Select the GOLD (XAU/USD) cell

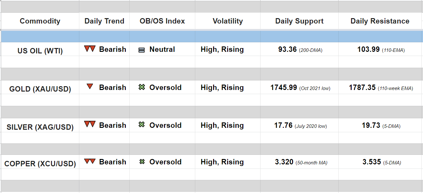pos(40,89)
